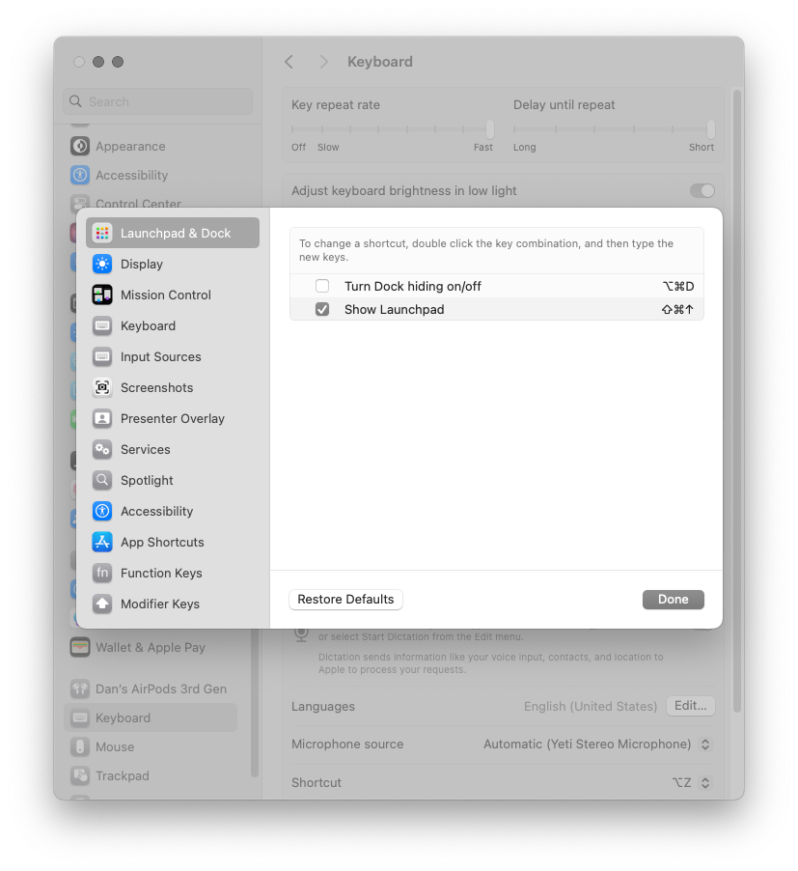Click the Screenshots icon

click(x=102, y=388)
